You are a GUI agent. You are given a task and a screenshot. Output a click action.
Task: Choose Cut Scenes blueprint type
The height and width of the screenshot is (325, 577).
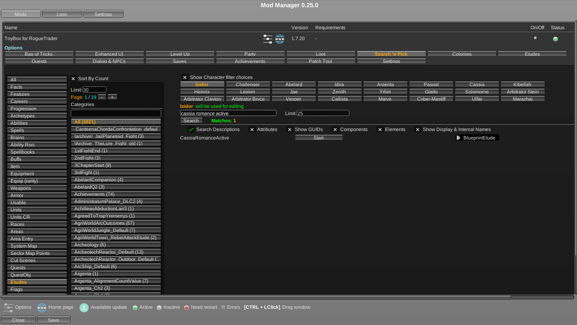point(37,260)
